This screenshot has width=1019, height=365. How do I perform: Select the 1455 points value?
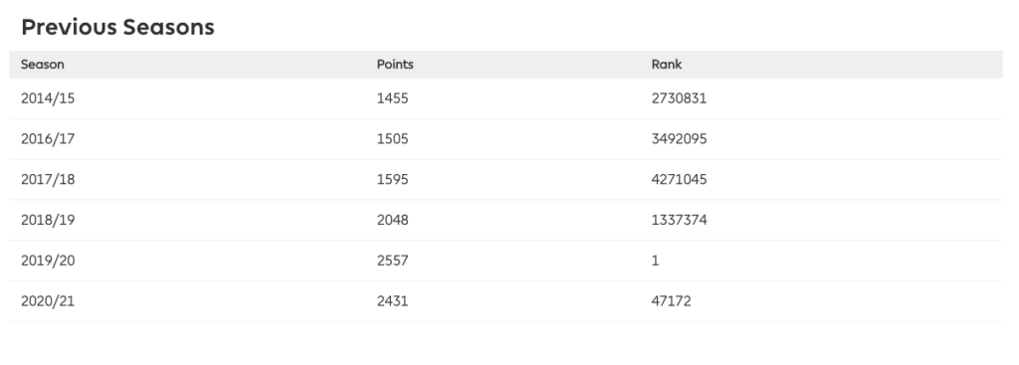(392, 98)
